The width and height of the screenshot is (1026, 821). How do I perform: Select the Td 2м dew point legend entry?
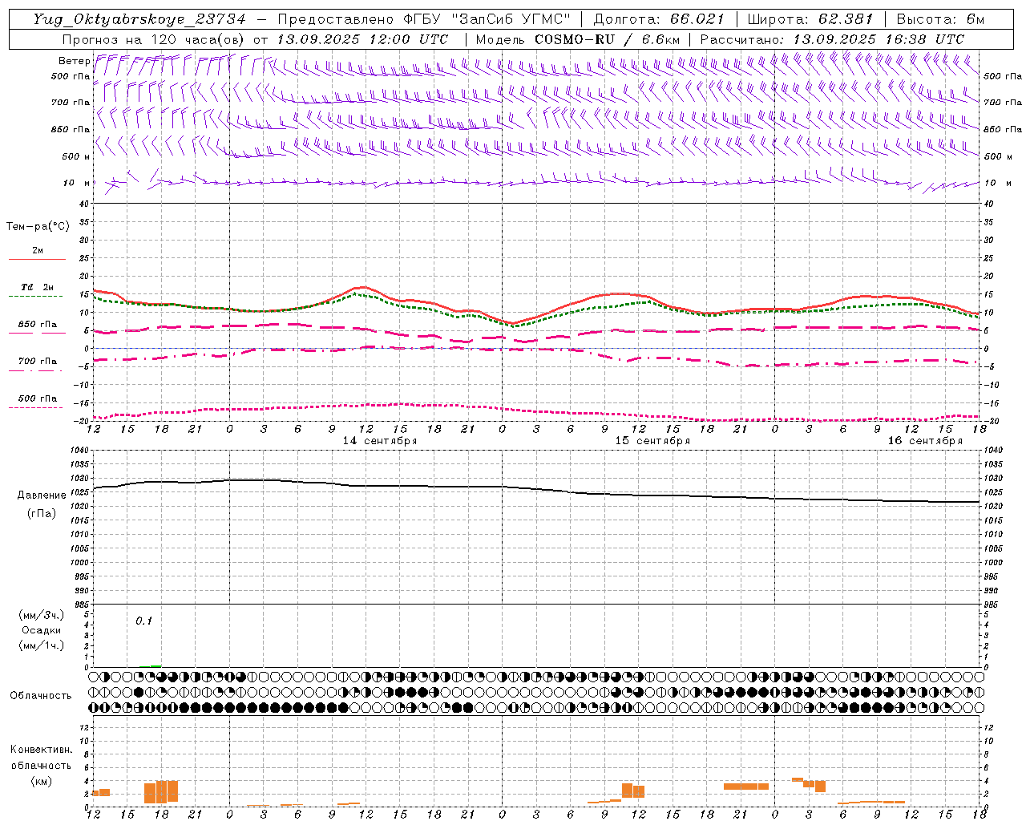click(x=37, y=287)
